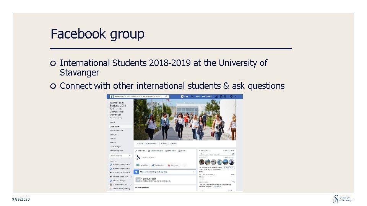Open the friend requests icon in the header

(x=216, y=97)
